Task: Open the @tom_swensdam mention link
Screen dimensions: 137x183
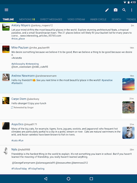Action: coord(21,67)
